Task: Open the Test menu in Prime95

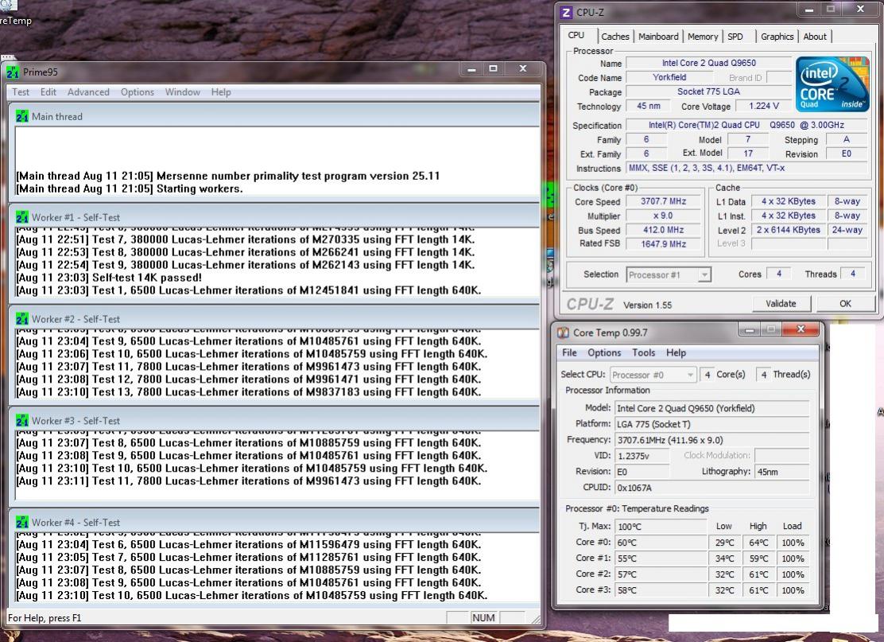Action: point(21,92)
